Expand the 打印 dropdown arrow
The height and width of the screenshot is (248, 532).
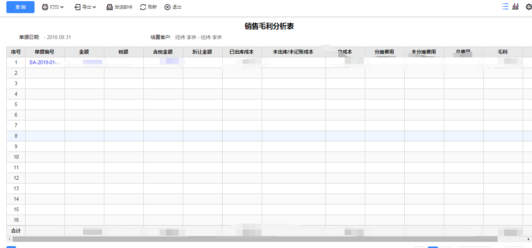click(62, 7)
